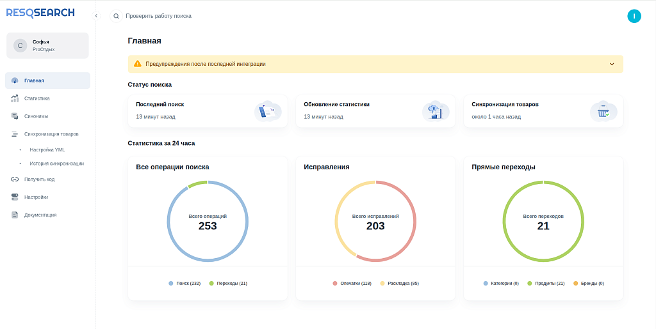Screen dimensions: 656x329
Task: Expand the Синхронизация товаров menu section
Action: pos(51,134)
